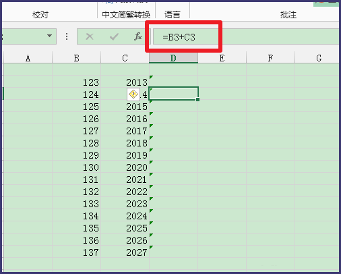Image resolution: width=341 pixels, height=274 pixels.
Task: Select cell containing 128
Action: 76,142
